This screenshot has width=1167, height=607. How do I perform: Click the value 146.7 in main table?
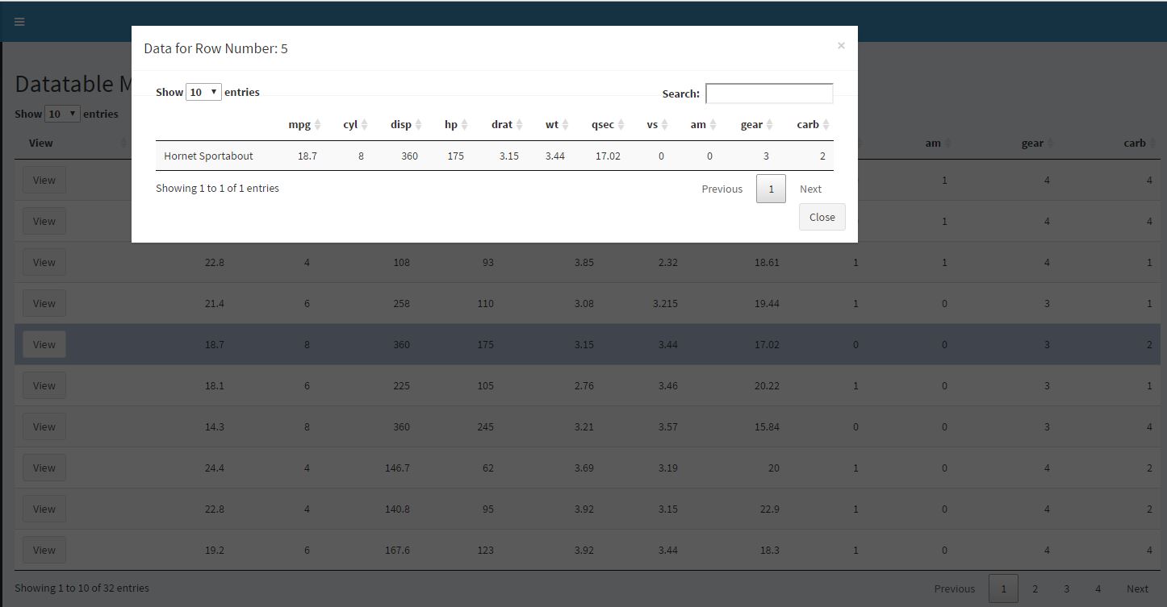click(397, 468)
